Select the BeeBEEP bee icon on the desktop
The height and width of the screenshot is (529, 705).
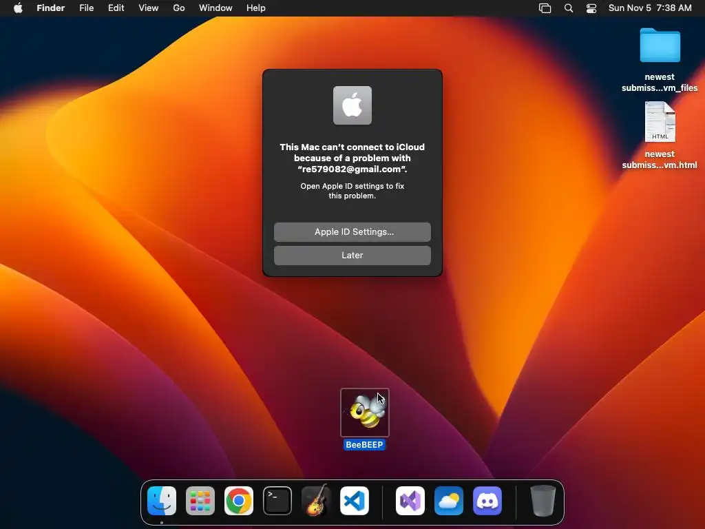click(365, 413)
